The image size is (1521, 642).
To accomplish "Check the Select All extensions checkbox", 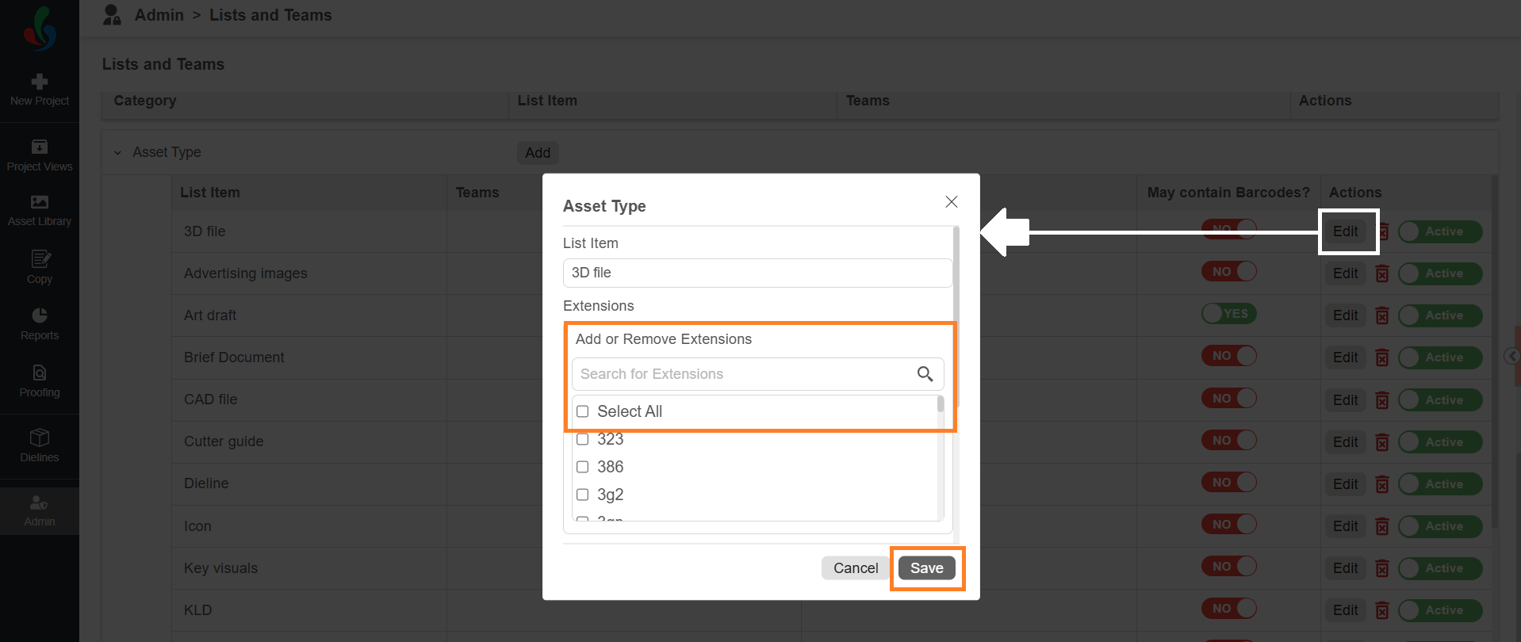I will click(x=583, y=411).
